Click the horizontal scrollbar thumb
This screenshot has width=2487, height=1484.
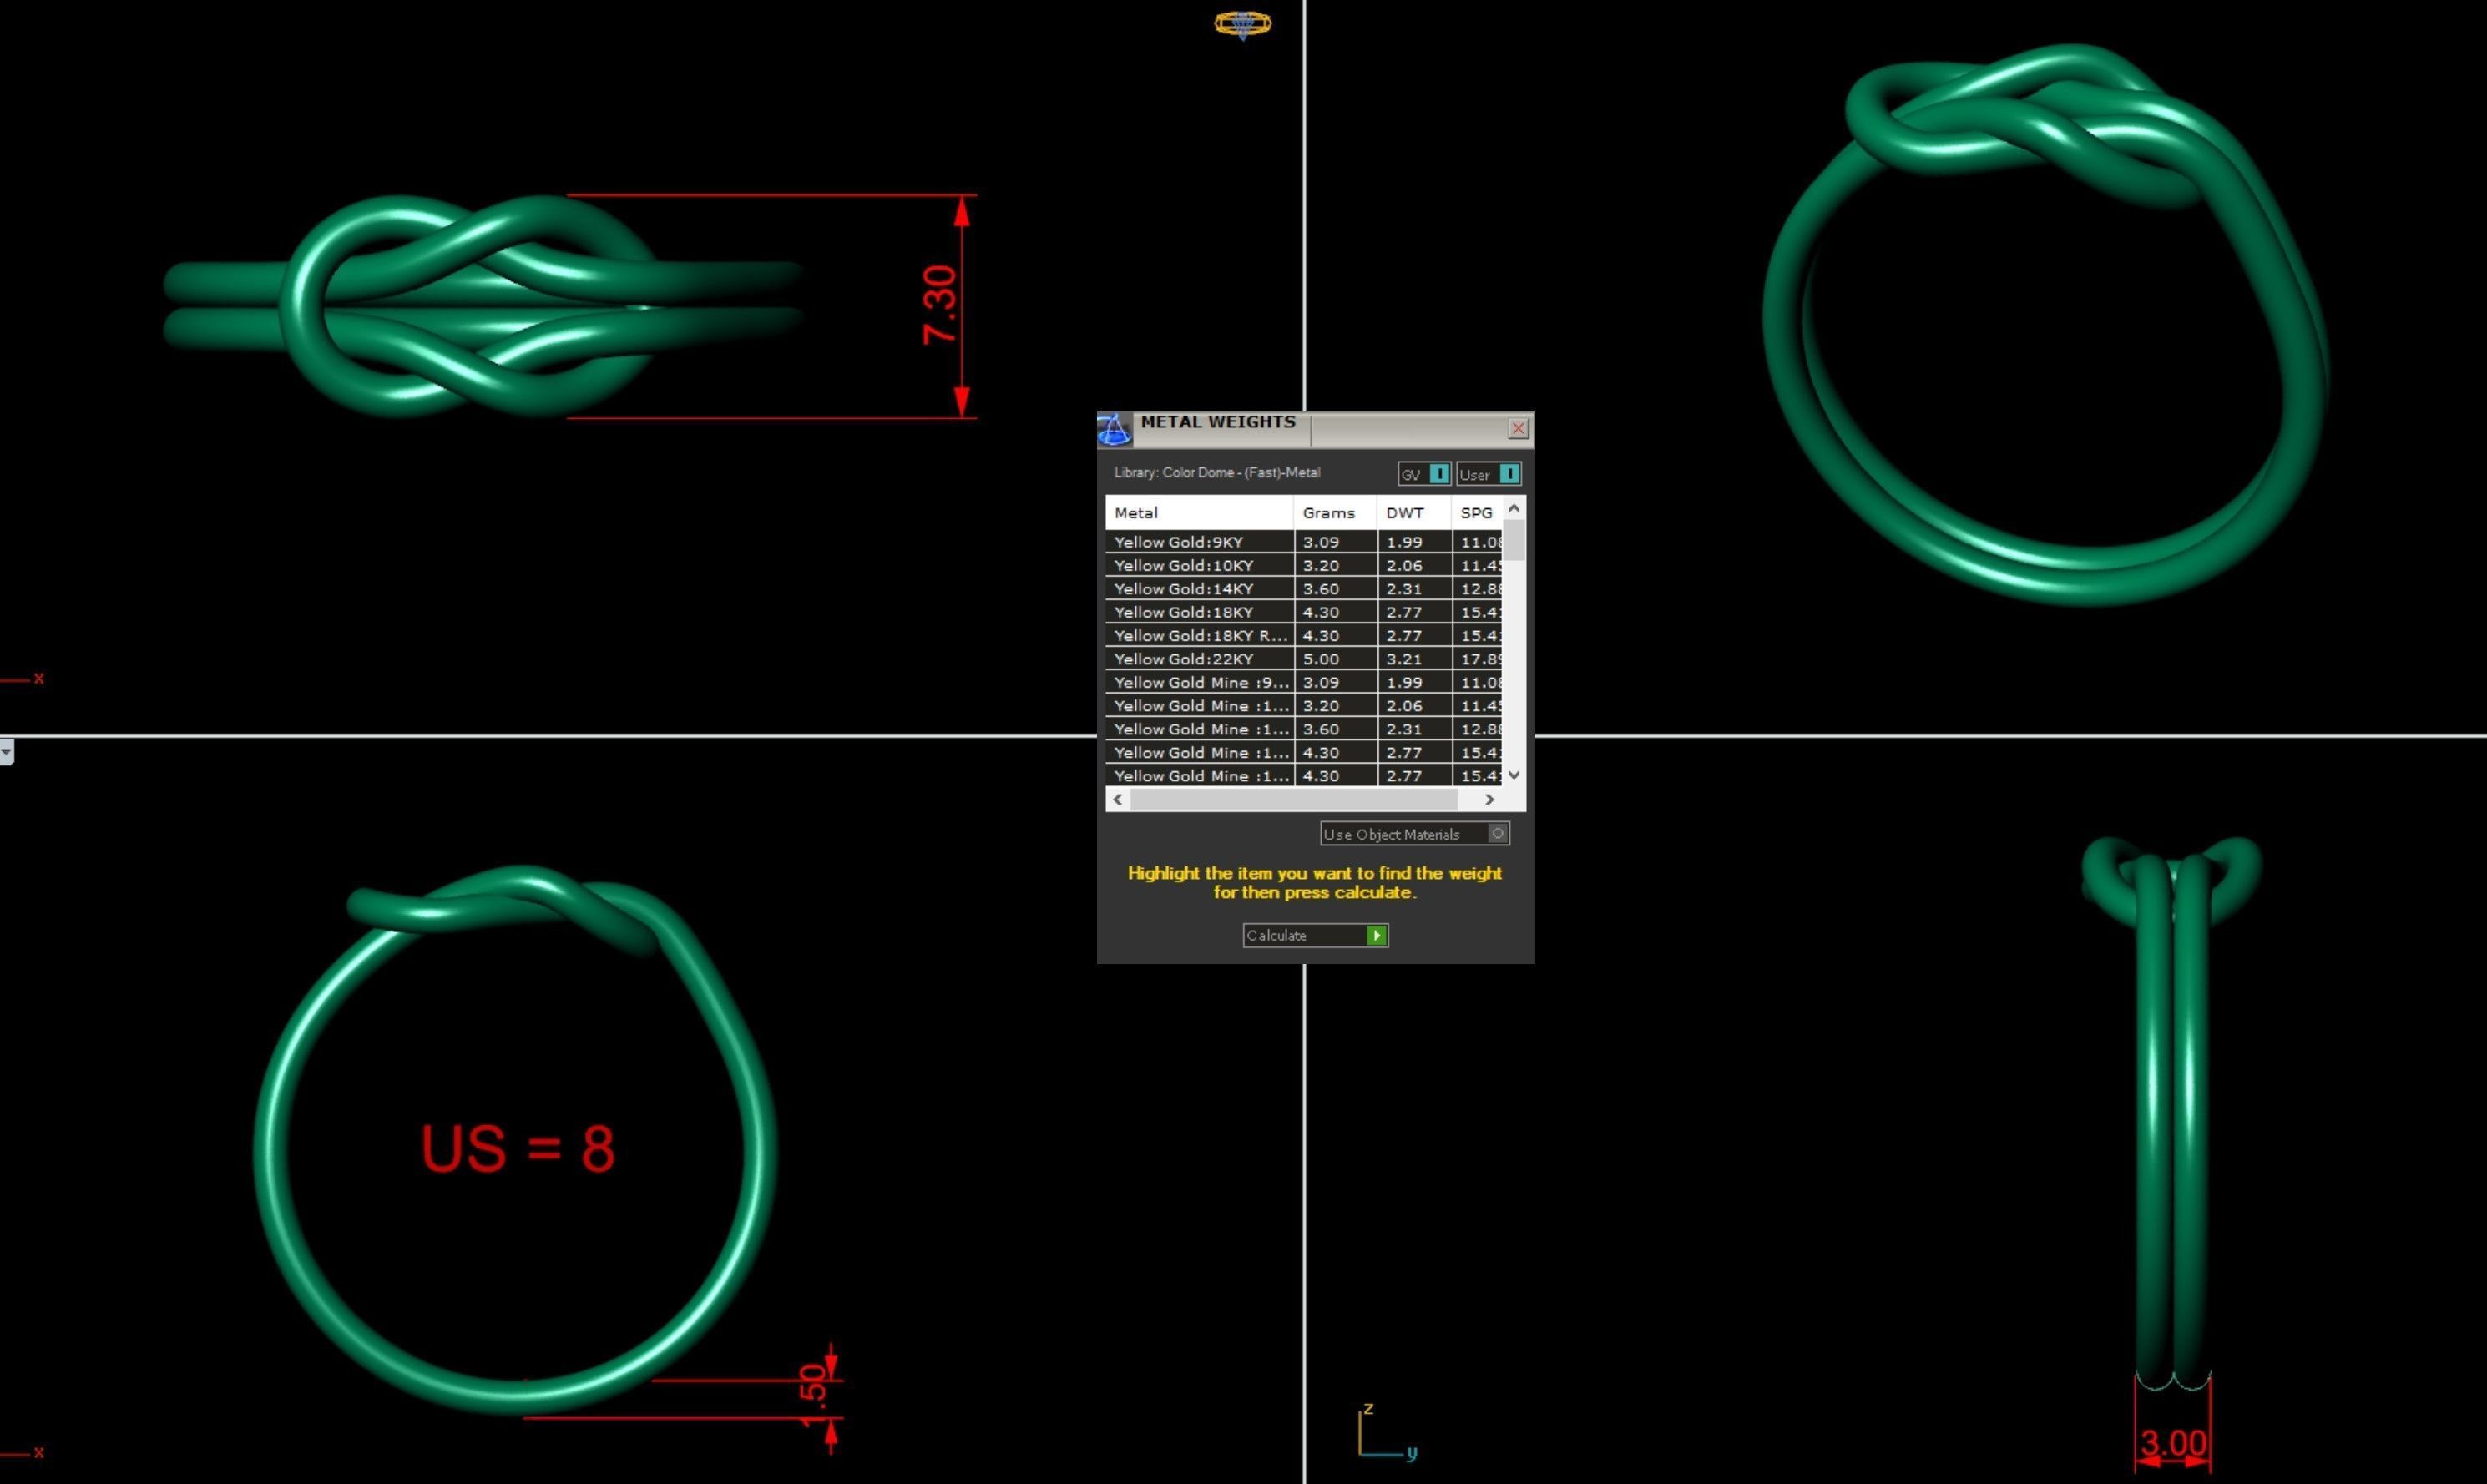(1294, 799)
